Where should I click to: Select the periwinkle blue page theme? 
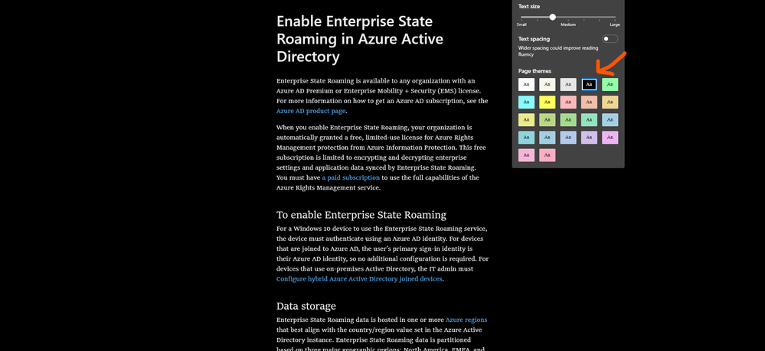pyautogui.click(x=568, y=138)
